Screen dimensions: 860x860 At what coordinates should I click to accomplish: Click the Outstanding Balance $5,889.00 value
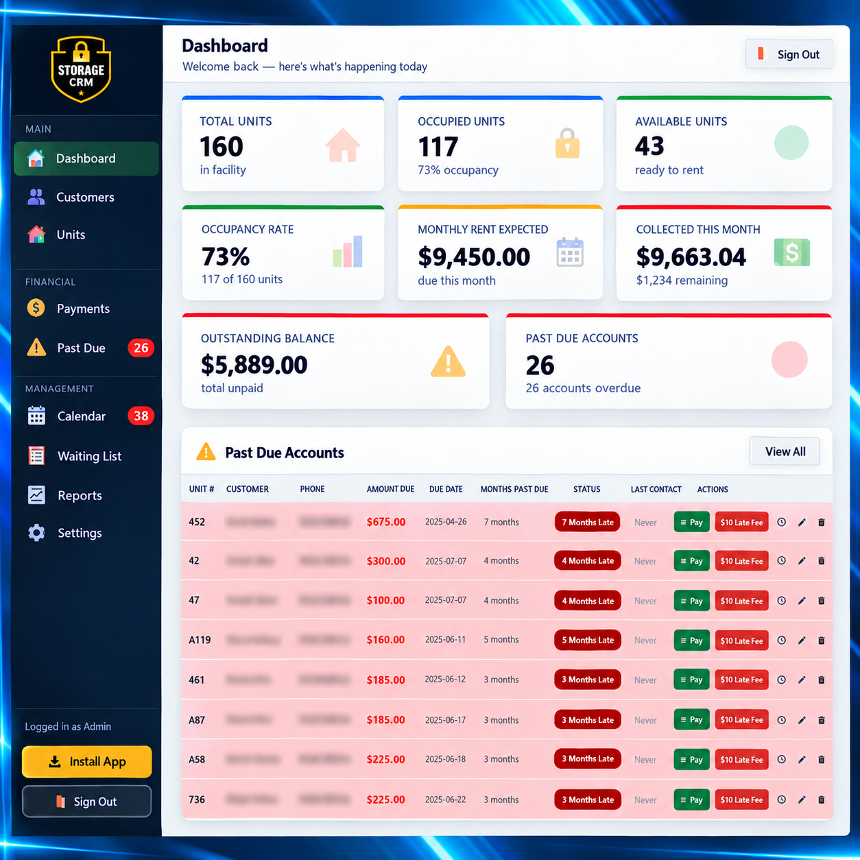click(254, 365)
